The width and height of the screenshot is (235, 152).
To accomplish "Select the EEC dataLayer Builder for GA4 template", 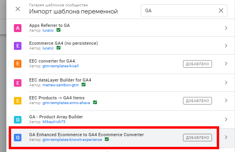I will pyautogui.click(x=121, y=83).
